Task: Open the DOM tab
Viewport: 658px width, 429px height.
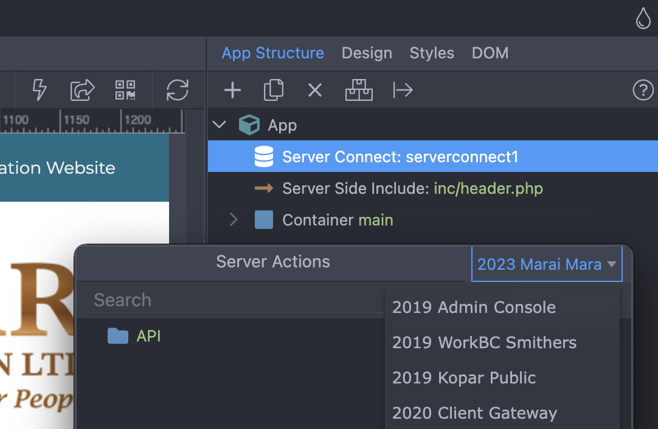Action: (x=490, y=53)
